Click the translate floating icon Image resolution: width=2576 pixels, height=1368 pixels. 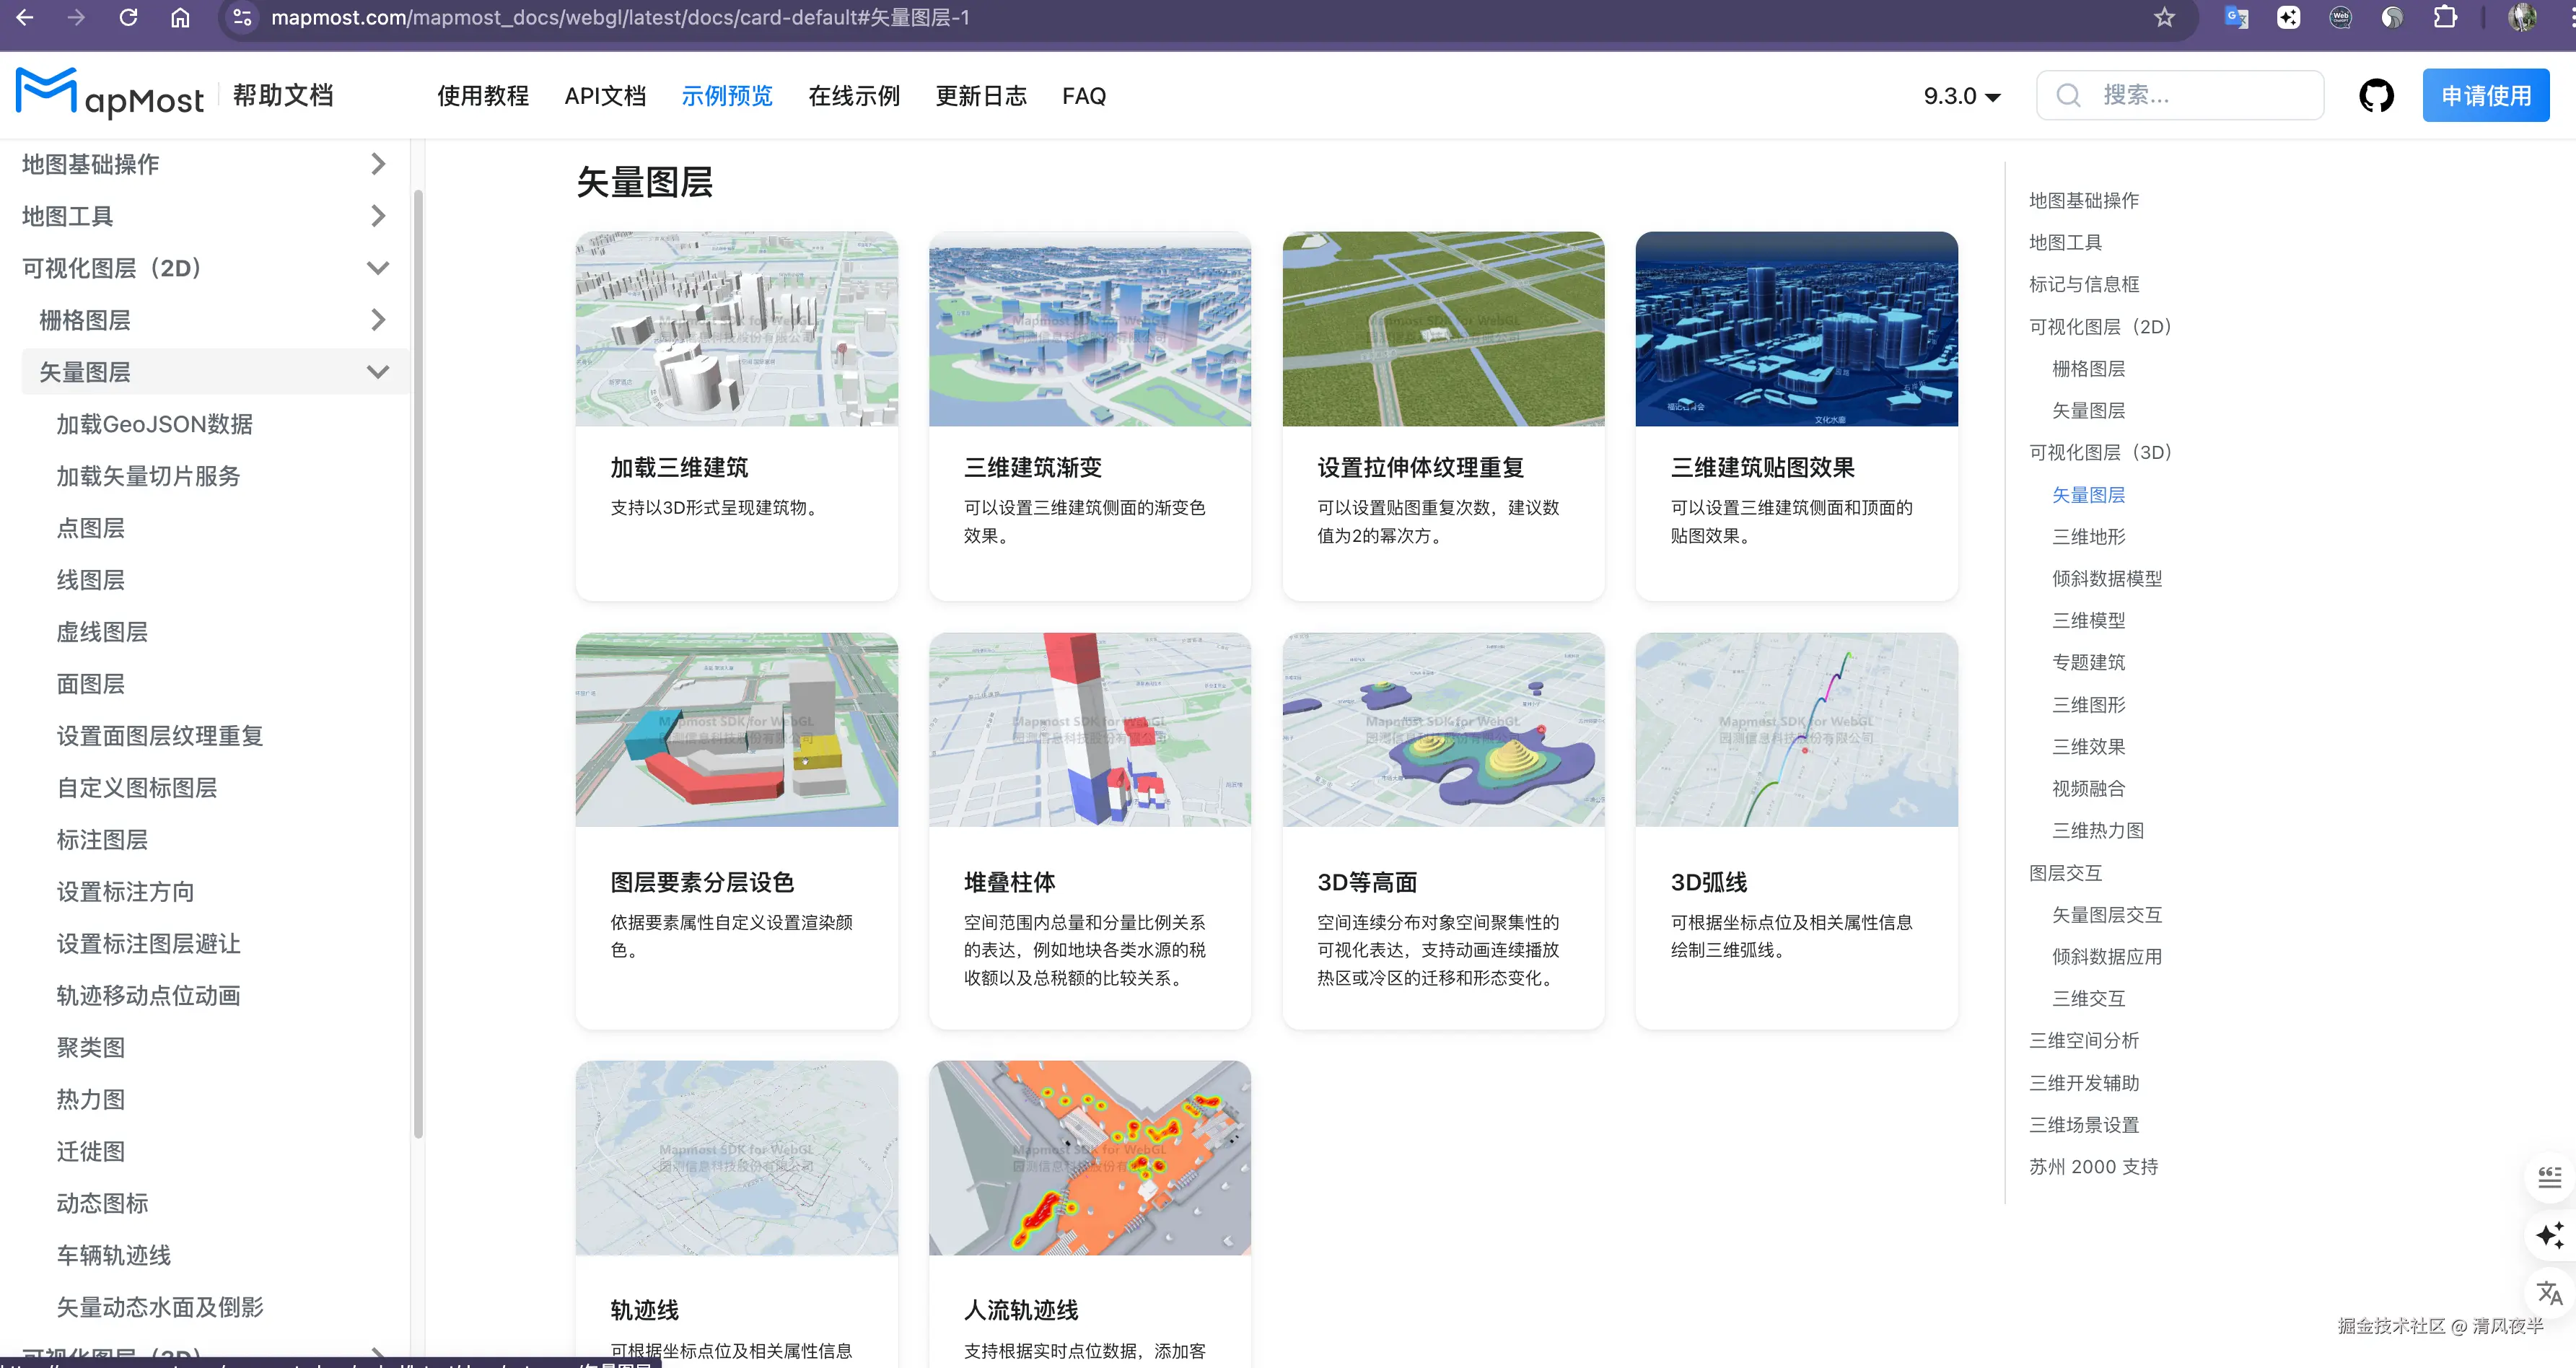[x=2549, y=1293]
